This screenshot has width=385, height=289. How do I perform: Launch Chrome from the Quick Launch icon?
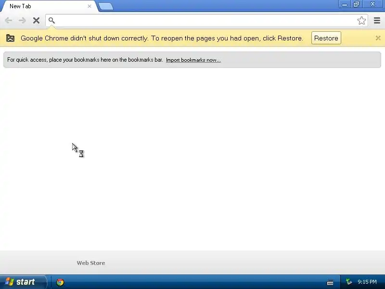click(x=60, y=282)
